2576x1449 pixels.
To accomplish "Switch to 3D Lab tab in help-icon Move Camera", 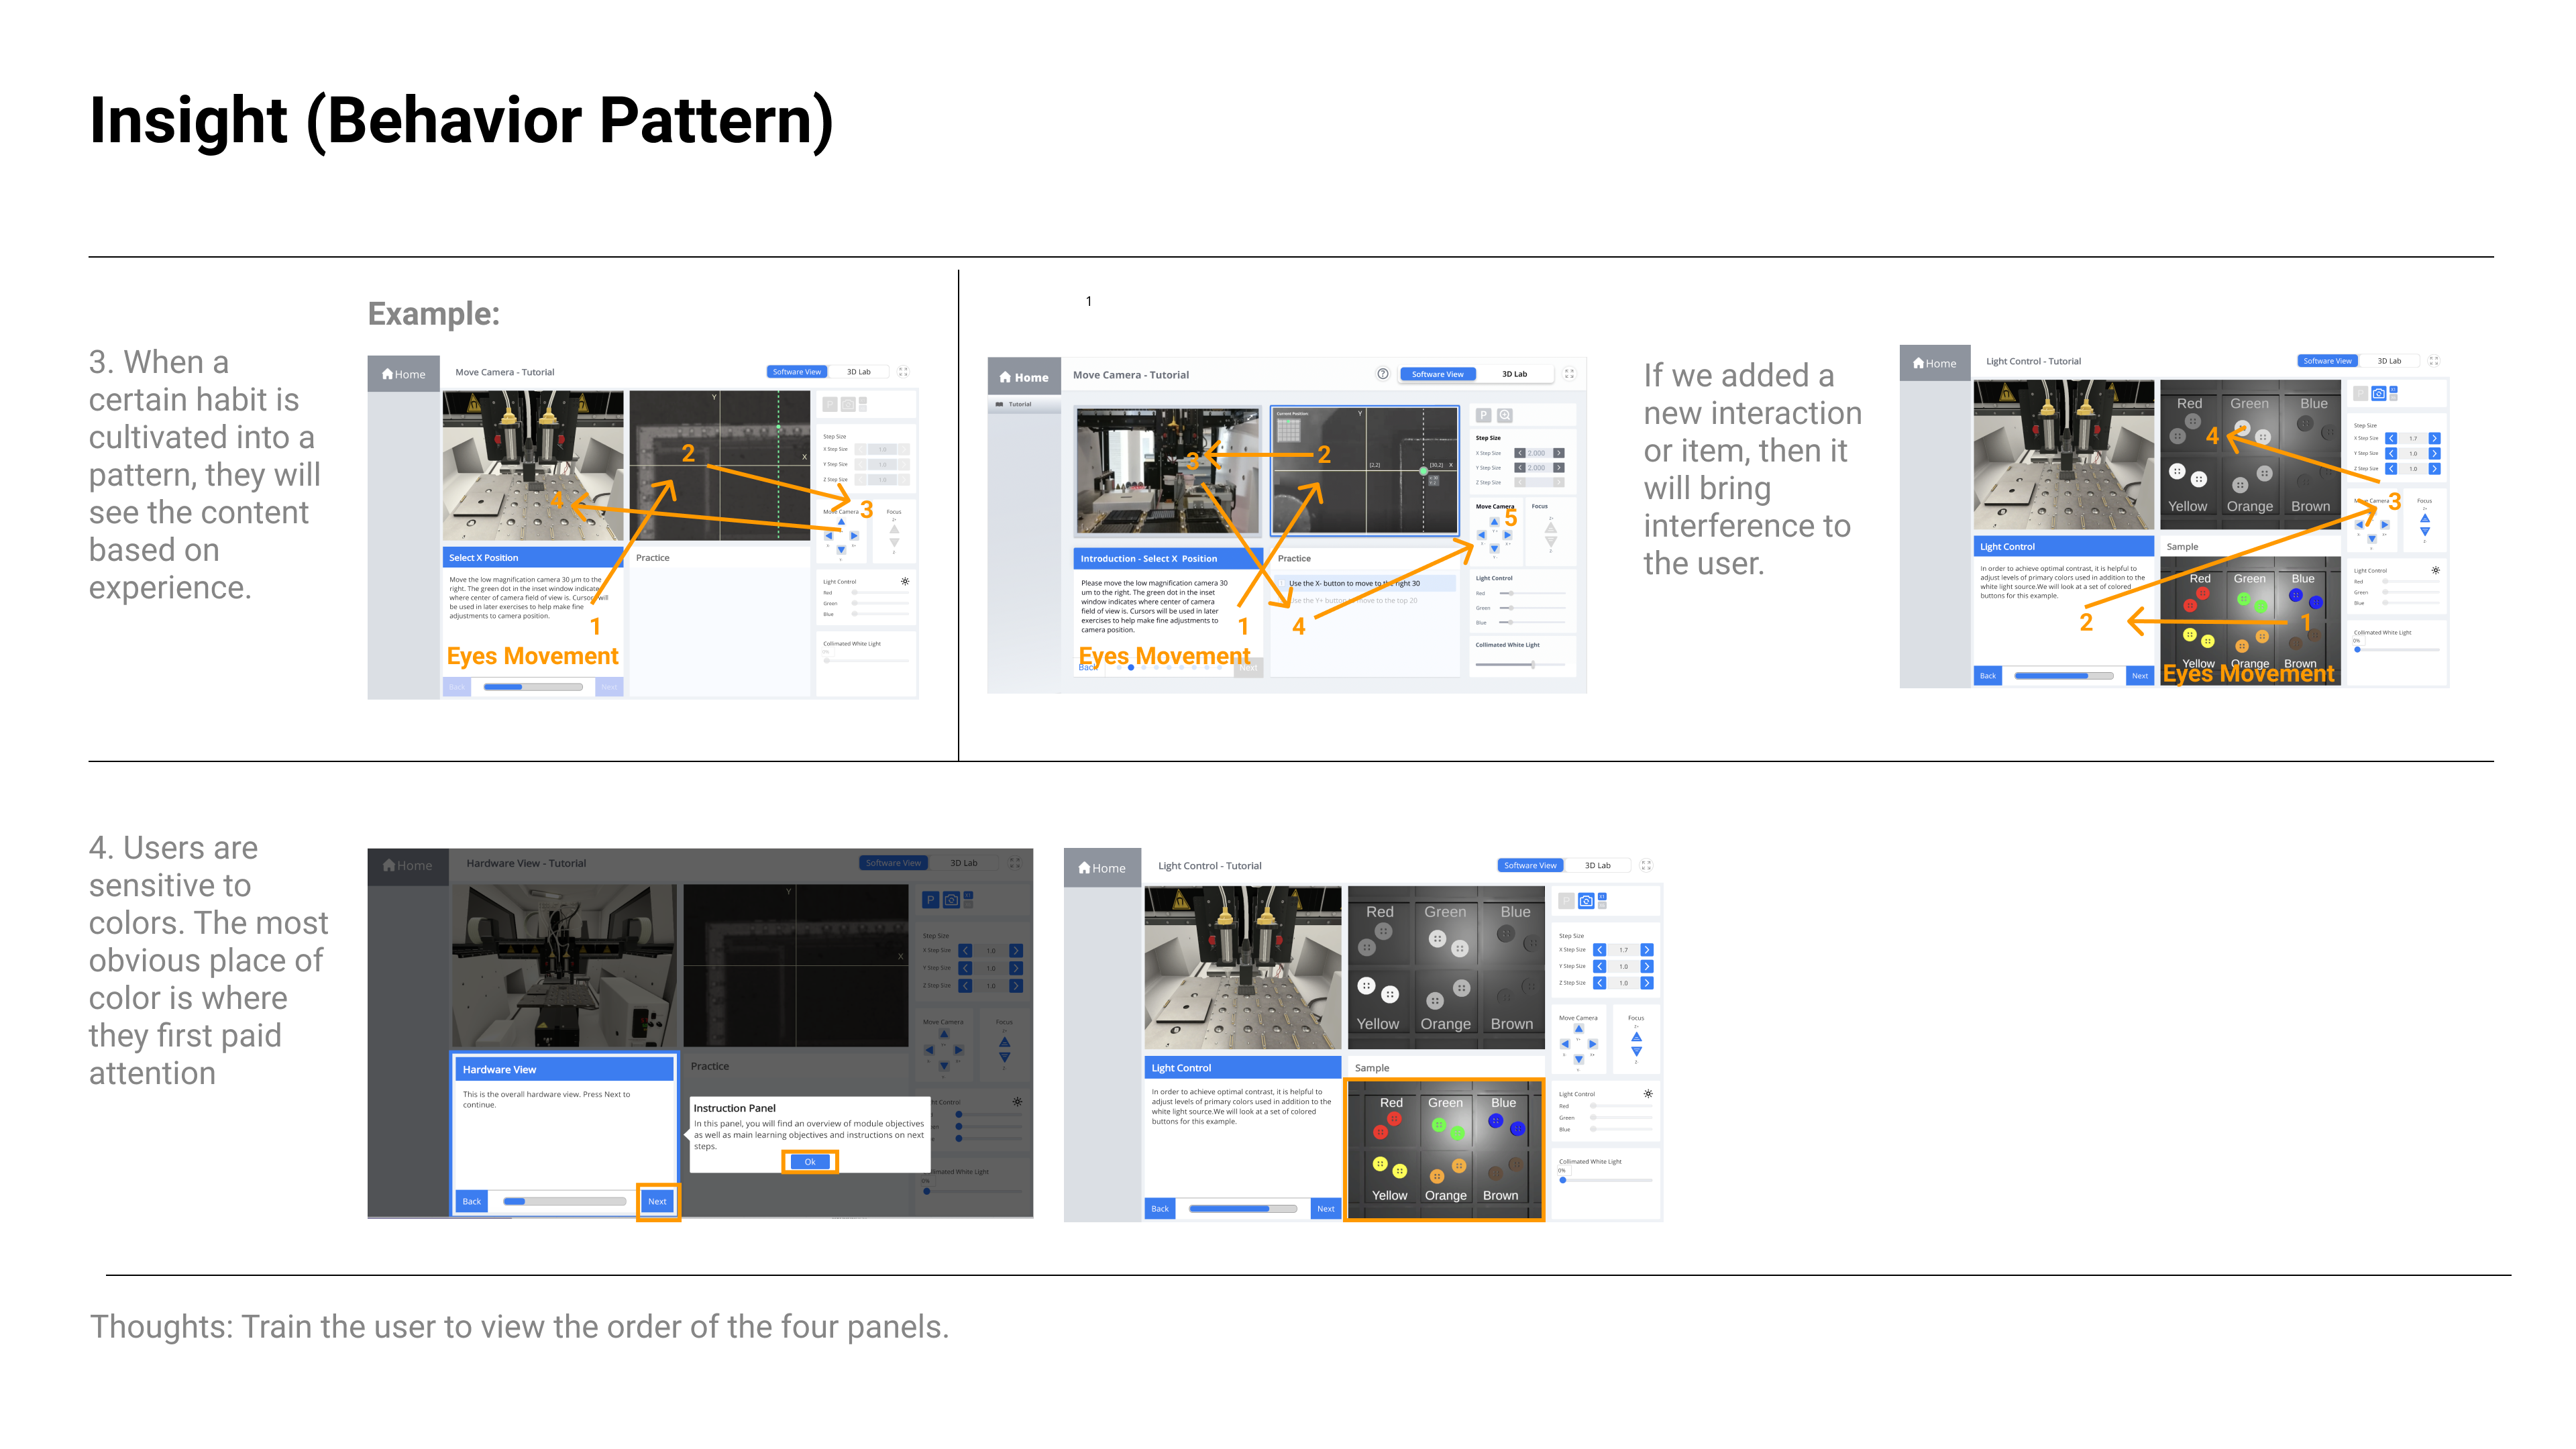I will click(1514, 374).
